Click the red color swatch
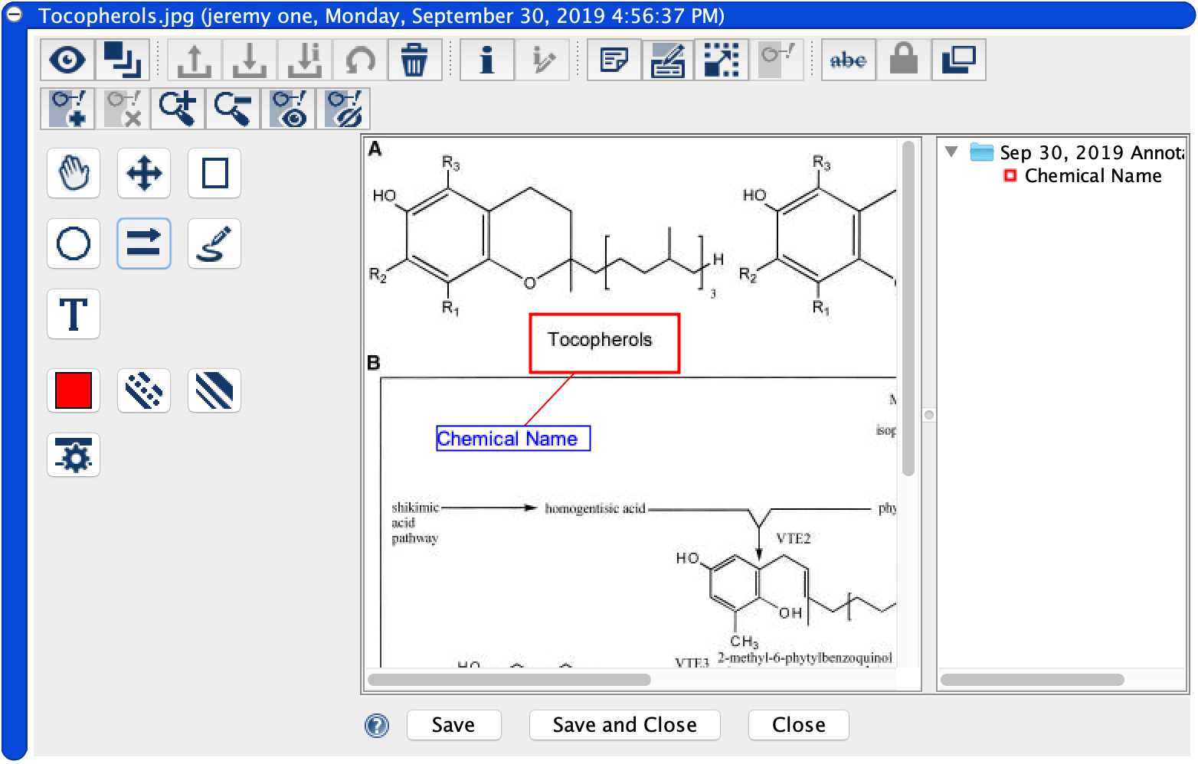 [73, 390]
